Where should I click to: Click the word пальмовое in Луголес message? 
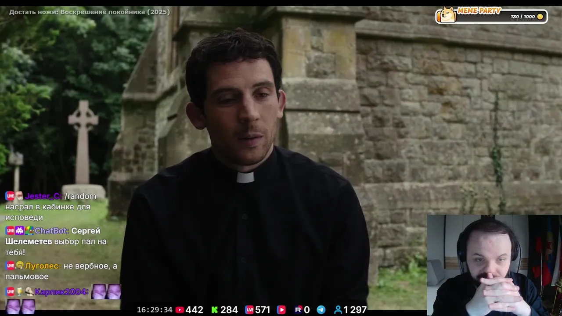[x=27, y=276]
